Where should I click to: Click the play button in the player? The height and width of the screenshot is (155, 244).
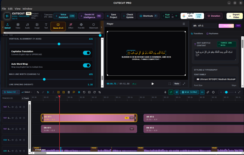coord(153,84)
